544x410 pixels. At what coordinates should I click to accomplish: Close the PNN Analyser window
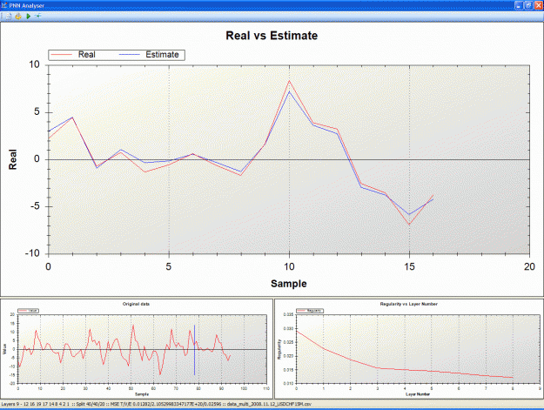pos(538,5)
